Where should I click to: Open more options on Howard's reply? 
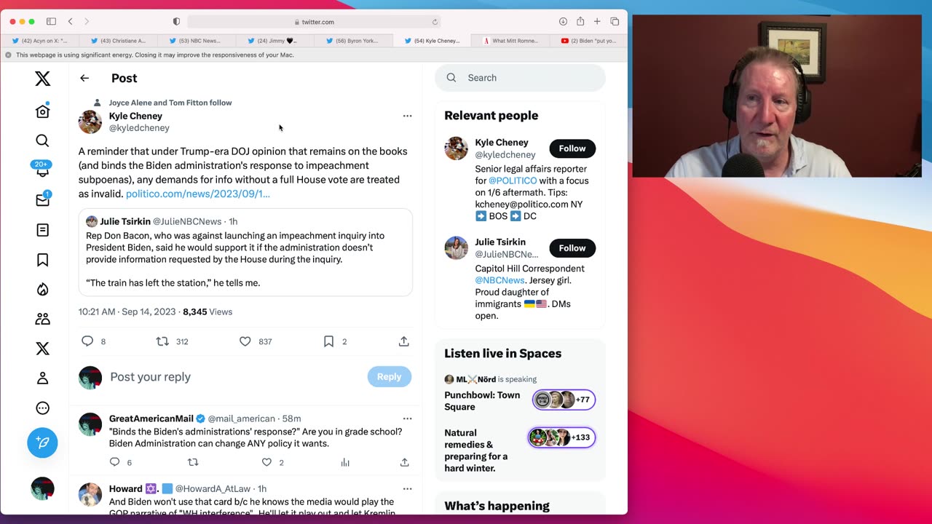(407, 488)
